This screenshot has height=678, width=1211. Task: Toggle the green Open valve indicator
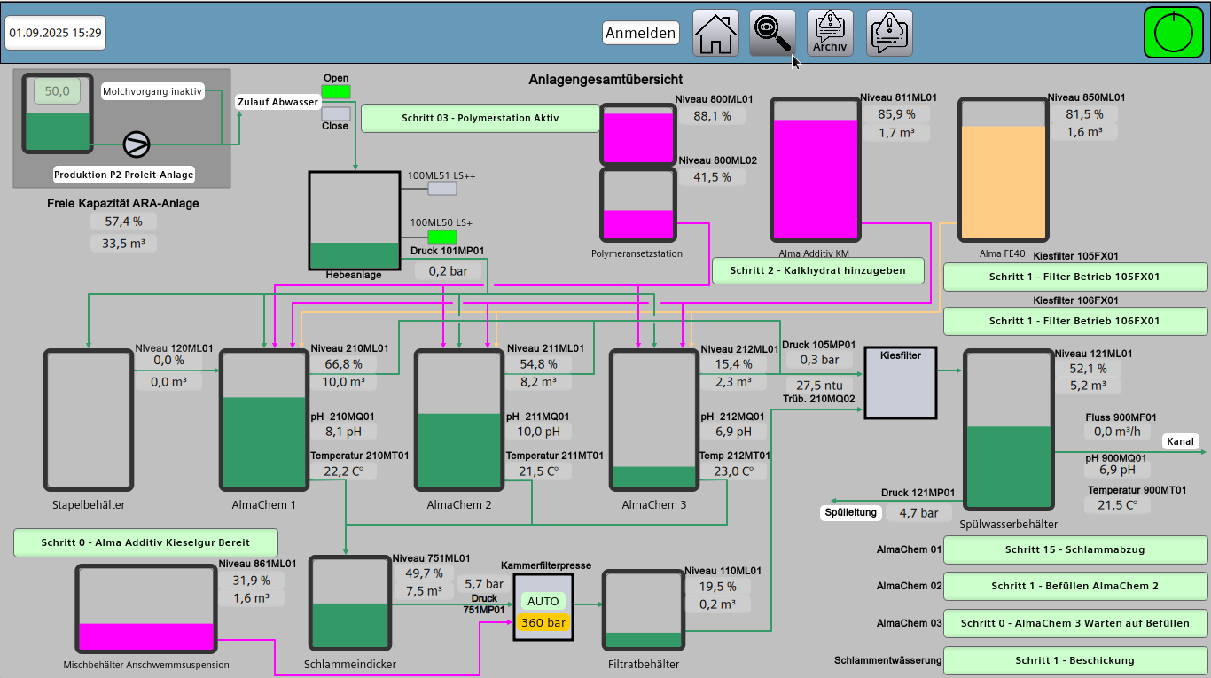pyautogui.click(x=336, y=91)
